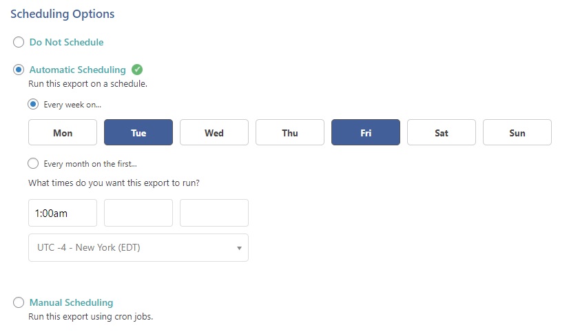Enable the Sun day button

point(517,132)
